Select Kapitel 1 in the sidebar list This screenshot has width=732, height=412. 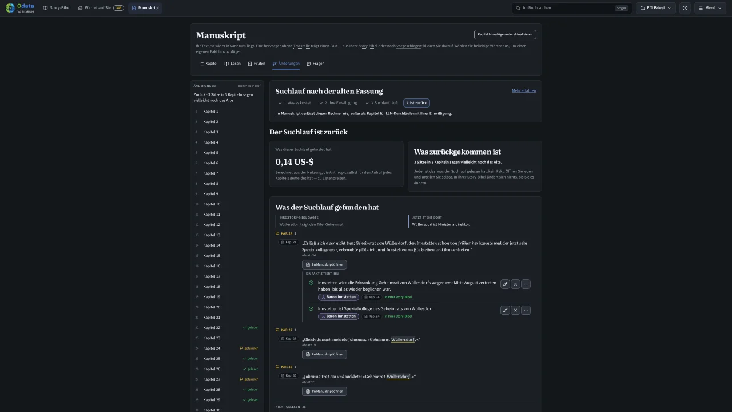point(227,111)
